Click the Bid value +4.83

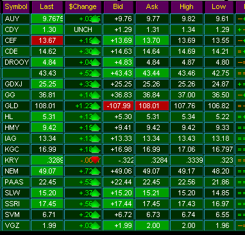[x=119, y=62]
